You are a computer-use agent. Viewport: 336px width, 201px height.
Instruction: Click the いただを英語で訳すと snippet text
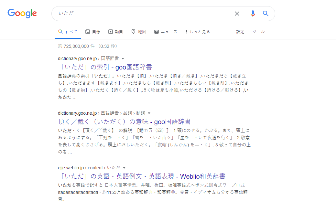click(x=153, y=192)
